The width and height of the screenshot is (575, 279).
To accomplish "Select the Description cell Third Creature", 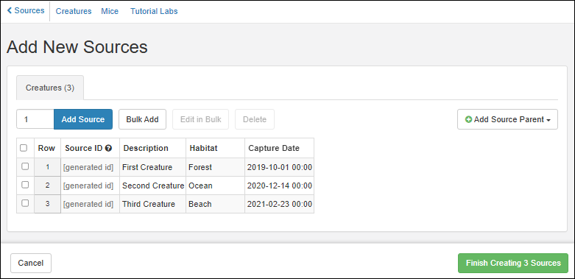I will [153, 204].
